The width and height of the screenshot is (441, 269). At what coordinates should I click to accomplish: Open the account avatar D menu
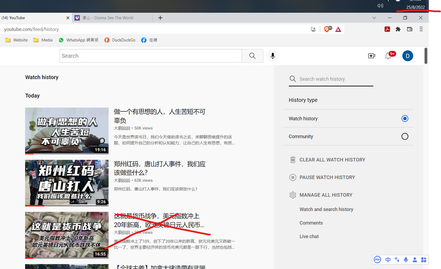[408, 56]
